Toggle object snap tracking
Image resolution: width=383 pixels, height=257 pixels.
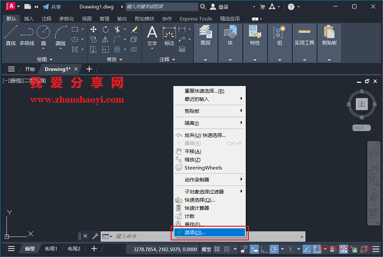click(307, 249)
